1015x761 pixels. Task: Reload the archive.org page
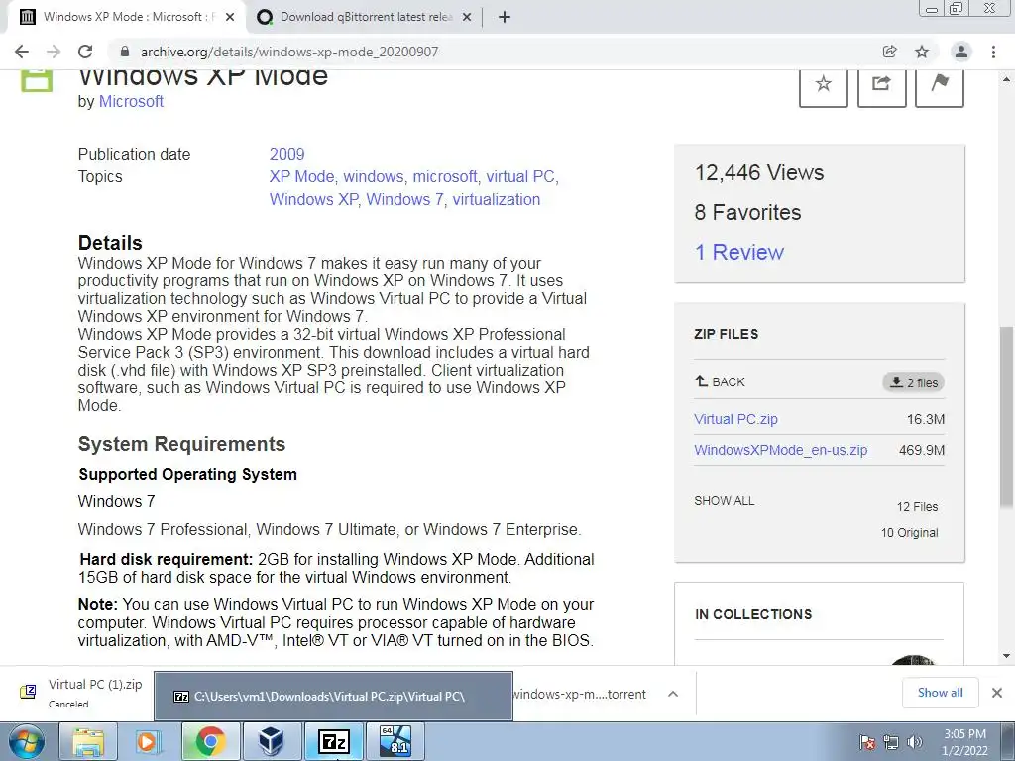pos(85,52)
